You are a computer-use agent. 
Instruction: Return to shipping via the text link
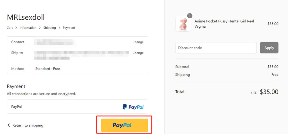click(28, 125)
